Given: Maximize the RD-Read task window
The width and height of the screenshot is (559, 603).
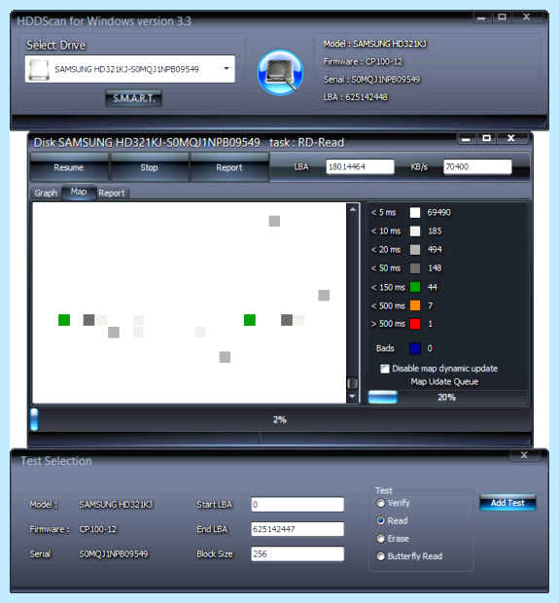Looking at the screenshot, I should (x=486, y=138).
